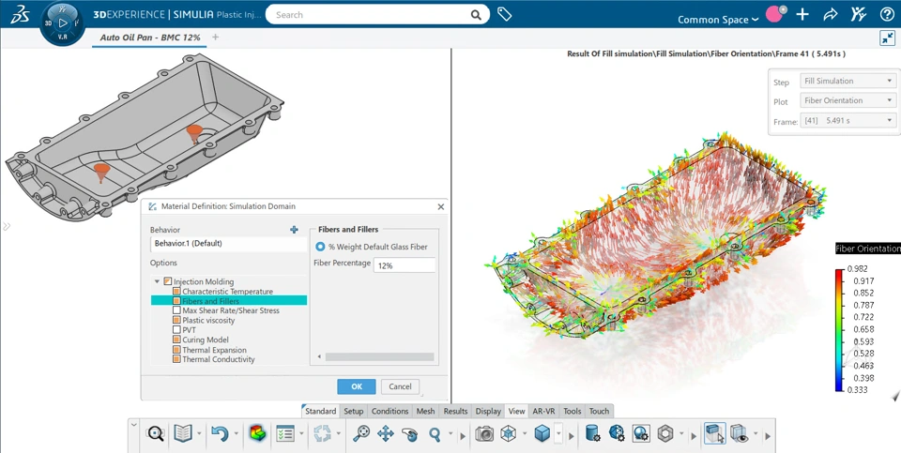901x453 pixels.
Task: Select the Fit All In zoom icon
Action: pyautogui.click(x=360, y=433)
